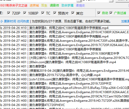Select the 2019-04-29 H09 result row

click(64, 32)
